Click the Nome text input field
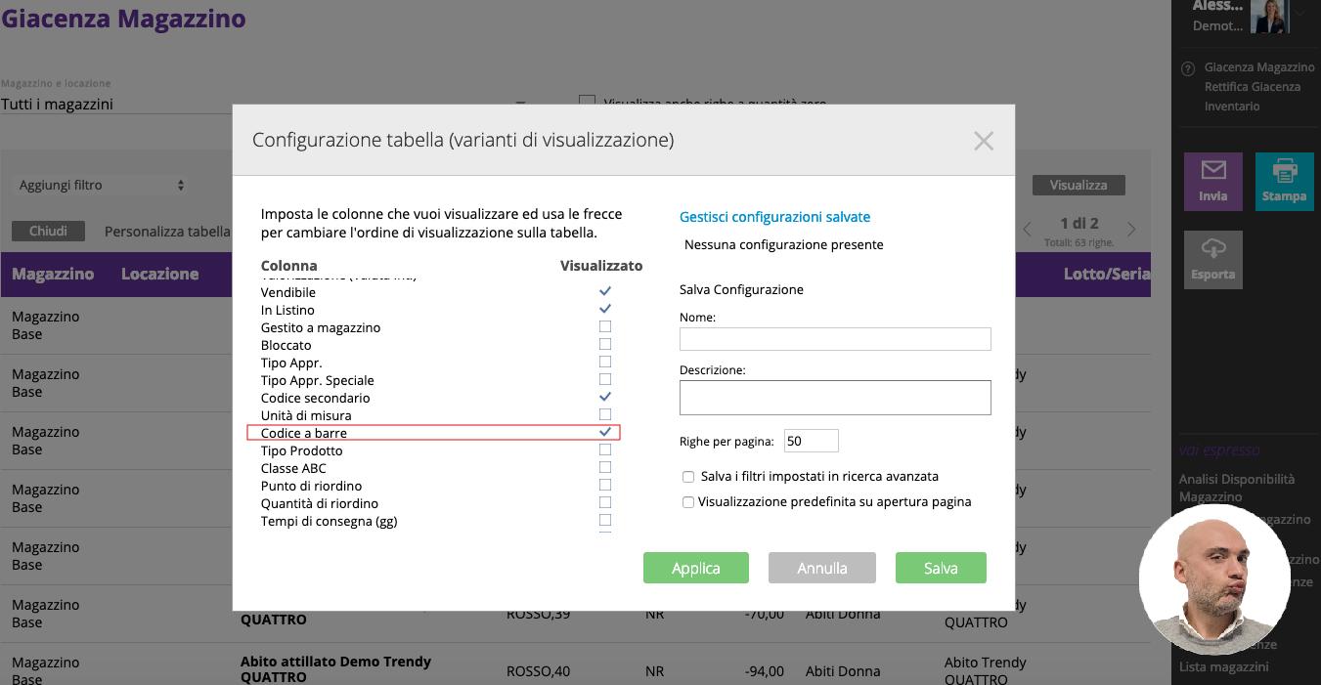This screenshot has height=685, width=1321. pyautogui.click(x=834, y=339)
